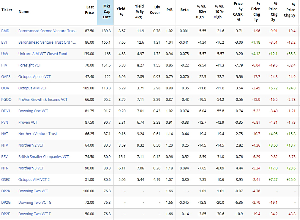The image size is (300, 220).
Task: Sort by Price 5y CAGR % header
Action: (238, 12)
